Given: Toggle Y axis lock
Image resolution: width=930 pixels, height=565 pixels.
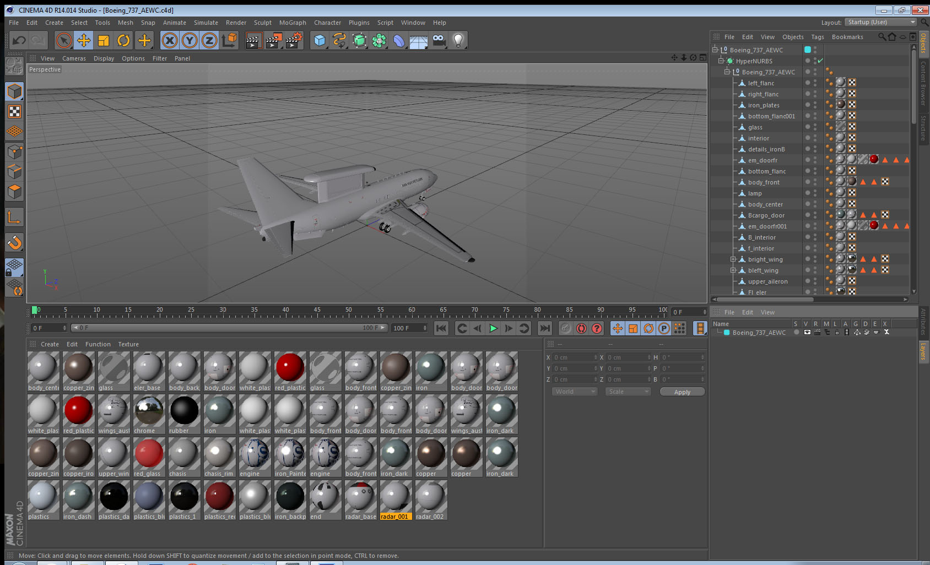Looking at the screenshot, I should point(190,40).
